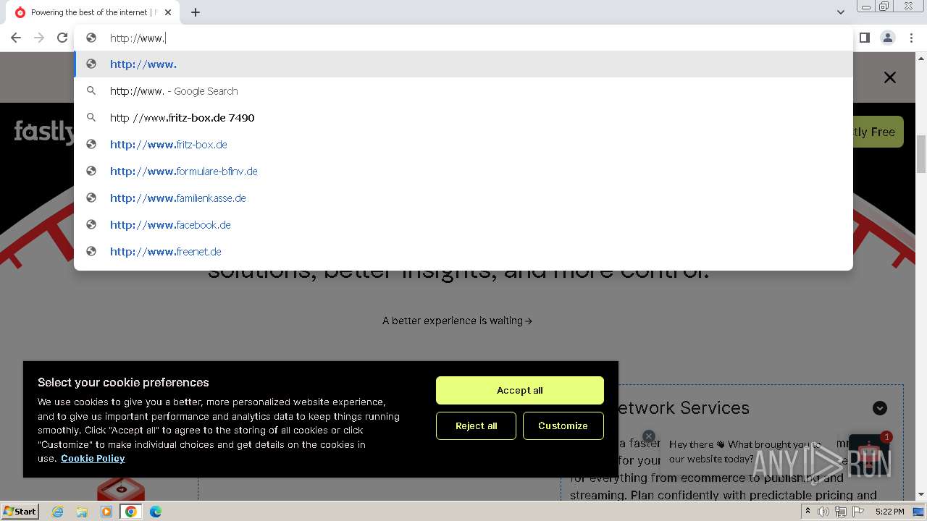
Task: Launch Internet Explorer from the taskbar
Action: (58, 512)
